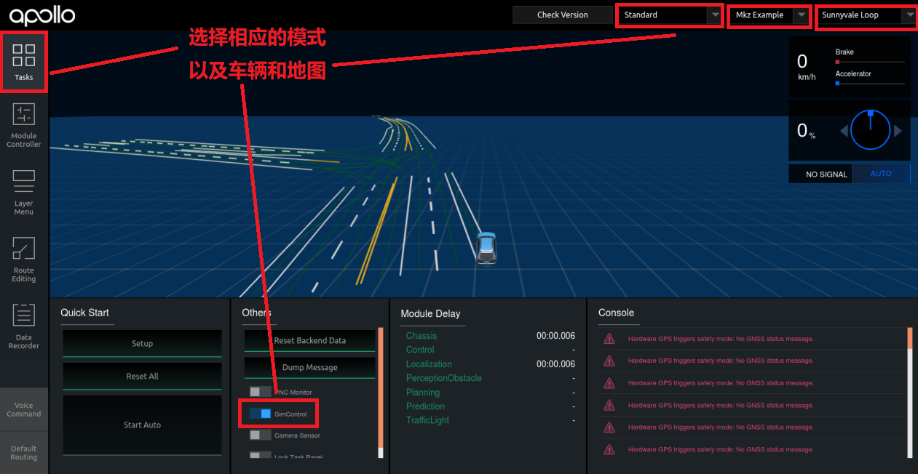Open the Standard mode dropdown
This screenshot has width=918, height=474.
click(669, 15)
